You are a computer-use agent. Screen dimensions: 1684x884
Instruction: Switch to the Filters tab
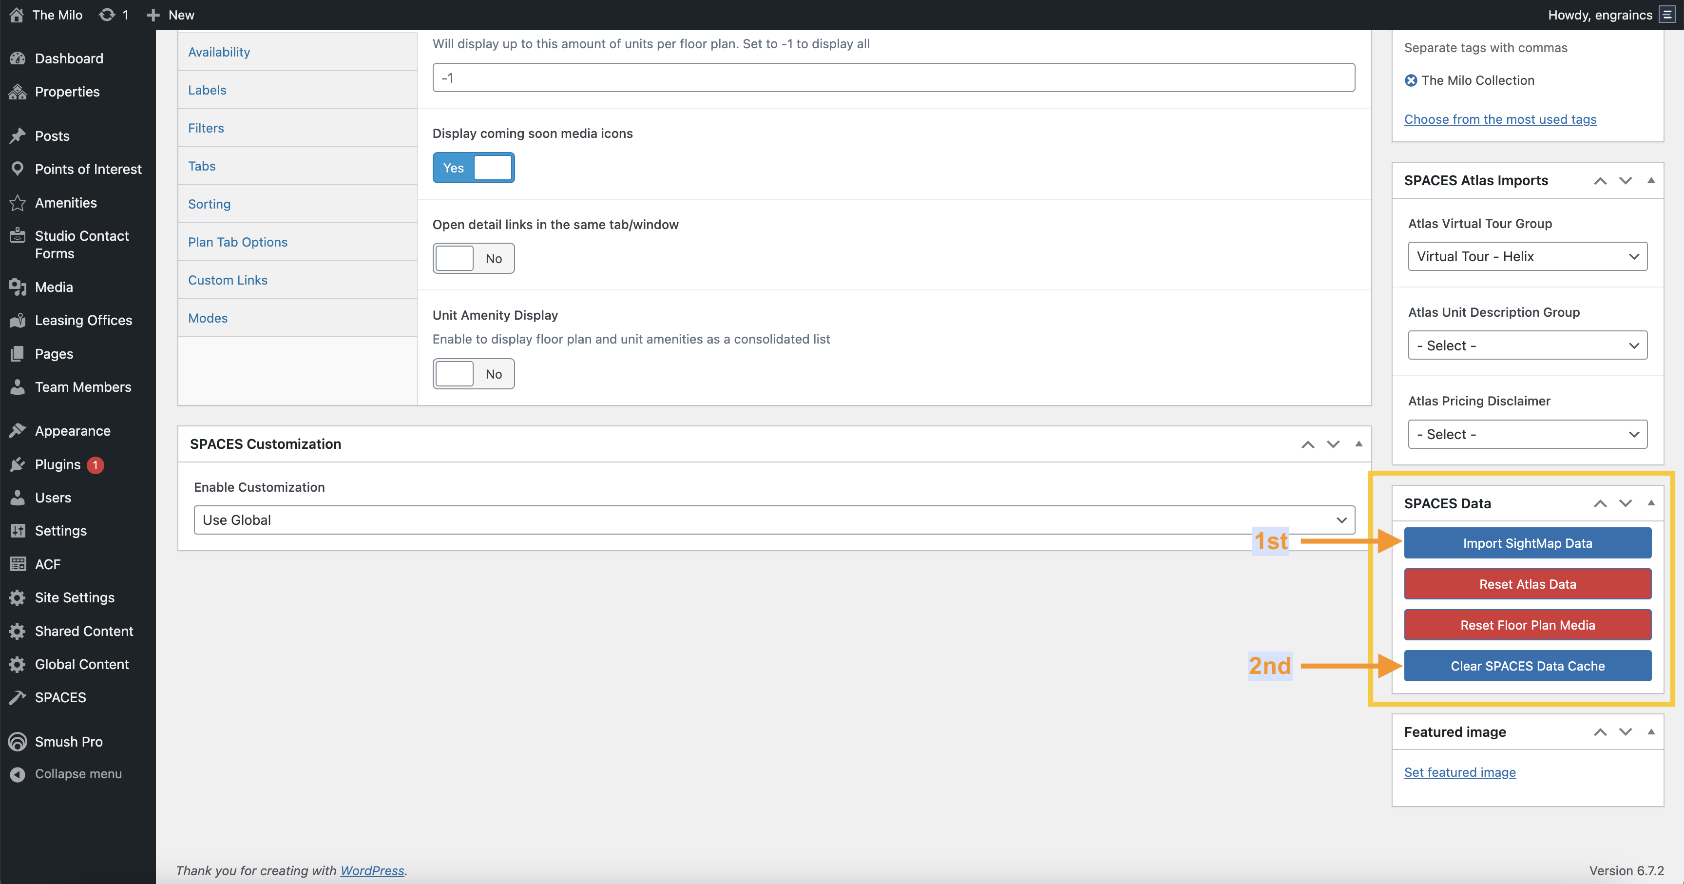pyautogui.click(x=297, y=128)
